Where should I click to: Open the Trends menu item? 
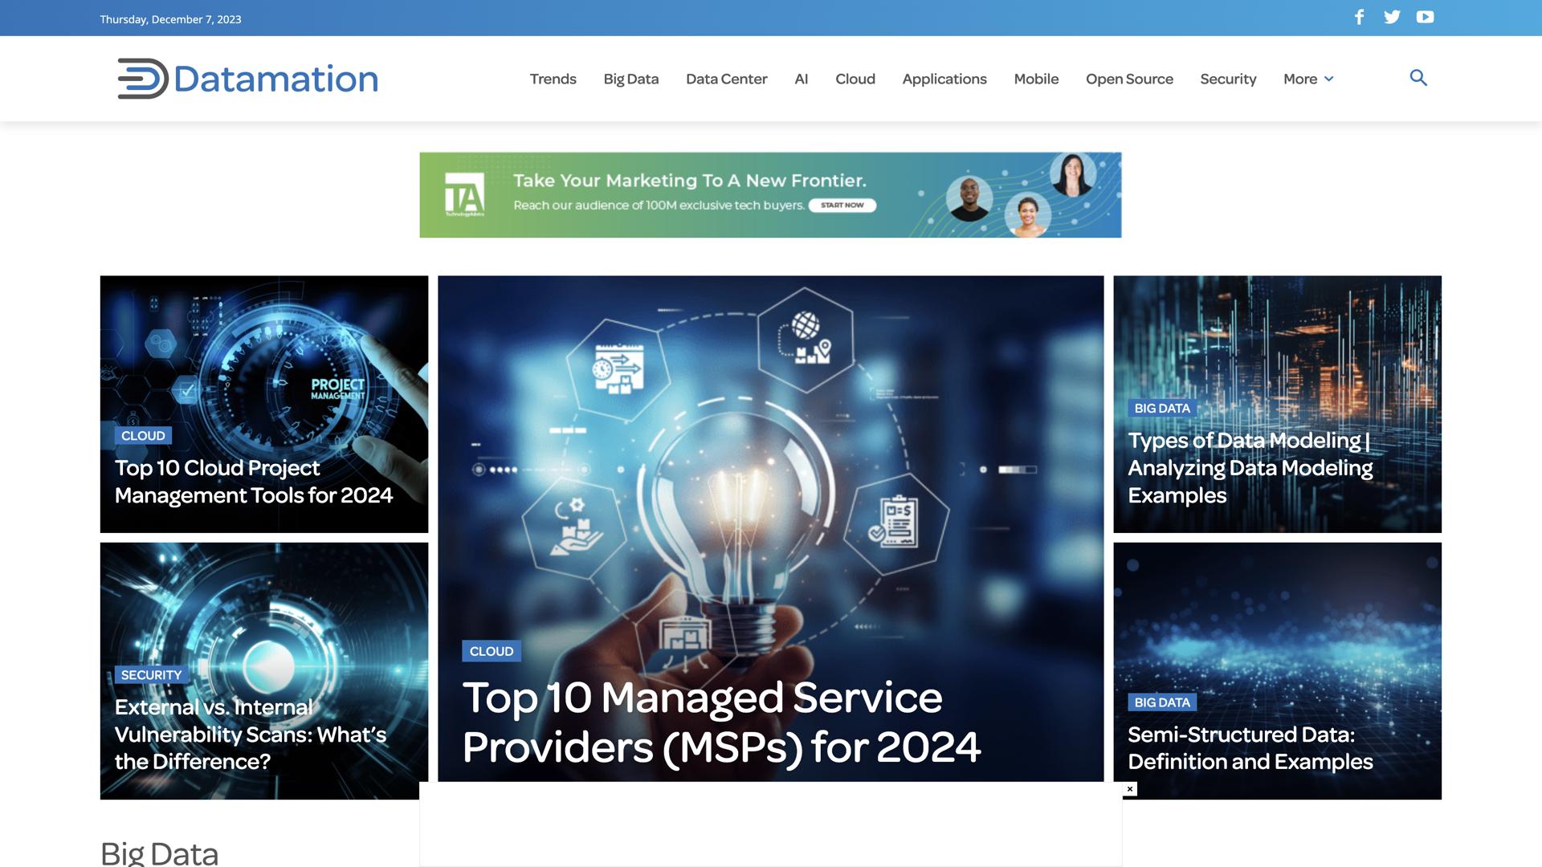click(x=553, y=79)
